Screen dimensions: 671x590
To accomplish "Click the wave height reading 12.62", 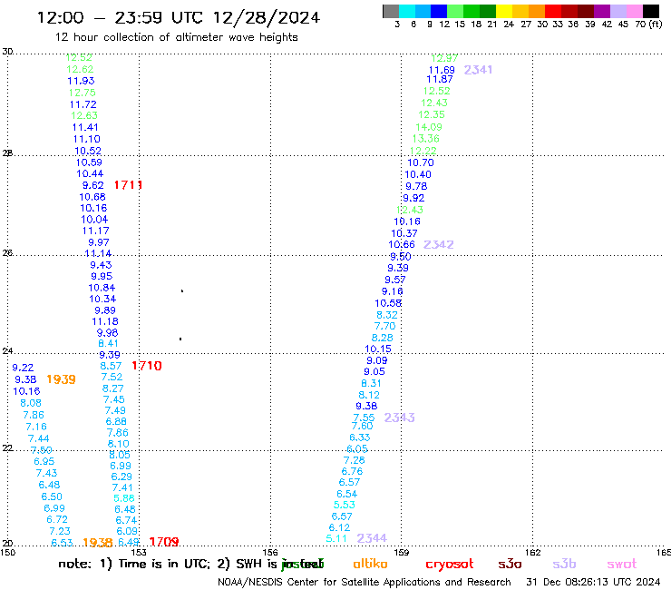I will (x=80, y=69).
